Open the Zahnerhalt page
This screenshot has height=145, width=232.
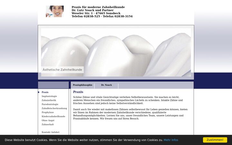tap(48, 124)
